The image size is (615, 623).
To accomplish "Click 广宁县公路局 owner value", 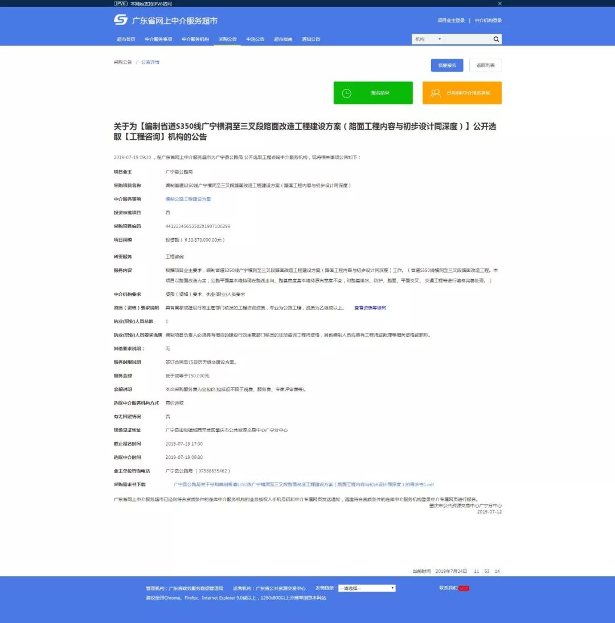I will [x=179, y=172].
